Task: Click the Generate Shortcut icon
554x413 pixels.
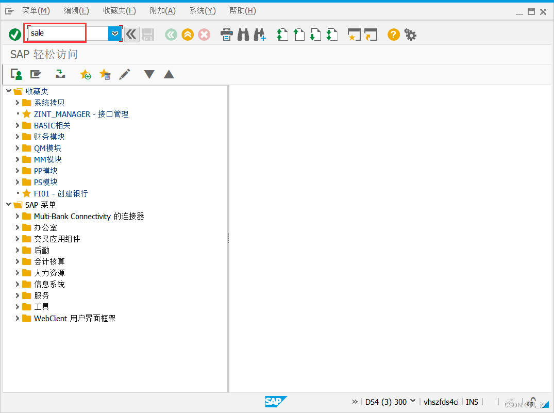Action: [371, 35]
